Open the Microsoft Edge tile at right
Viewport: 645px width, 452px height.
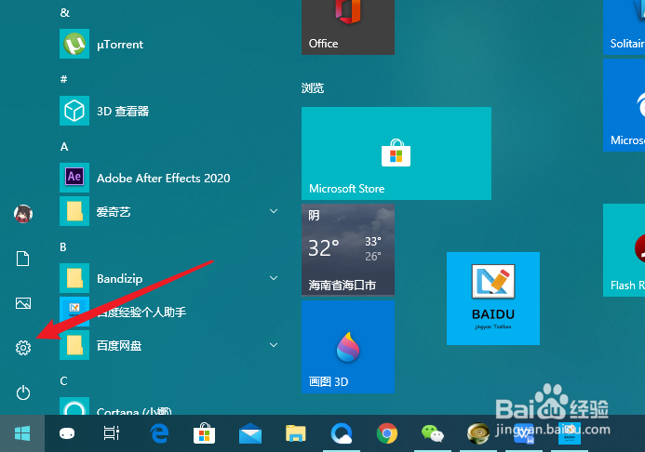(624, 105)
